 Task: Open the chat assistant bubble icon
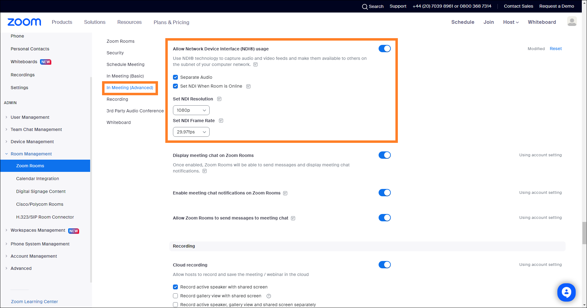566,292
